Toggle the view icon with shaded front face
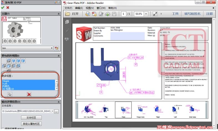This screenshot has height=131, width=218. click(9, 66)
